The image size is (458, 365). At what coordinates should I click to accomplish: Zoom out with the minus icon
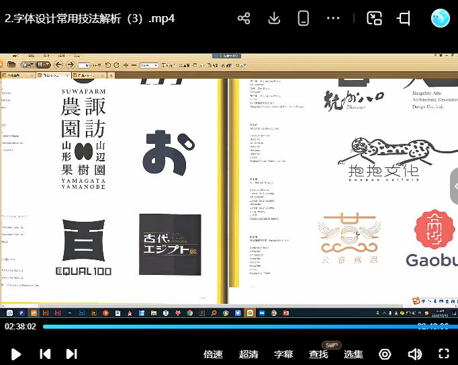pyautogui.click(x=134, y=65)
